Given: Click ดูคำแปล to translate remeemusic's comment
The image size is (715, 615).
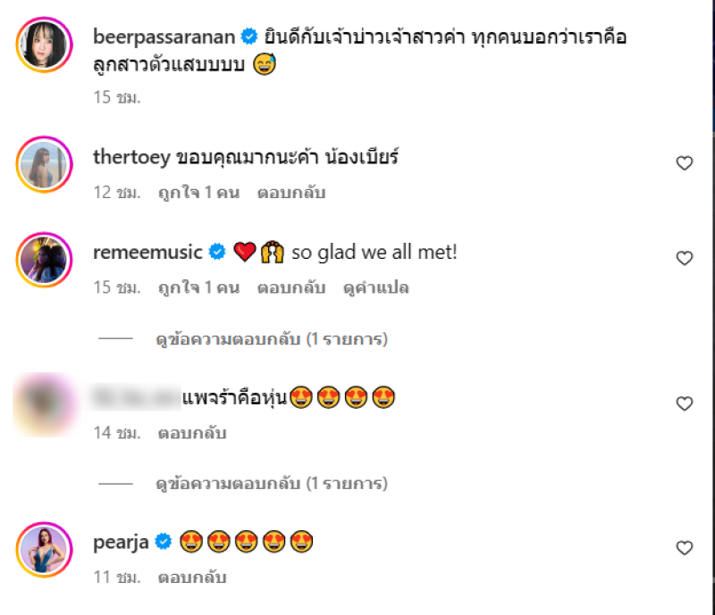Looking at the screenshot, I should (375, 287).
